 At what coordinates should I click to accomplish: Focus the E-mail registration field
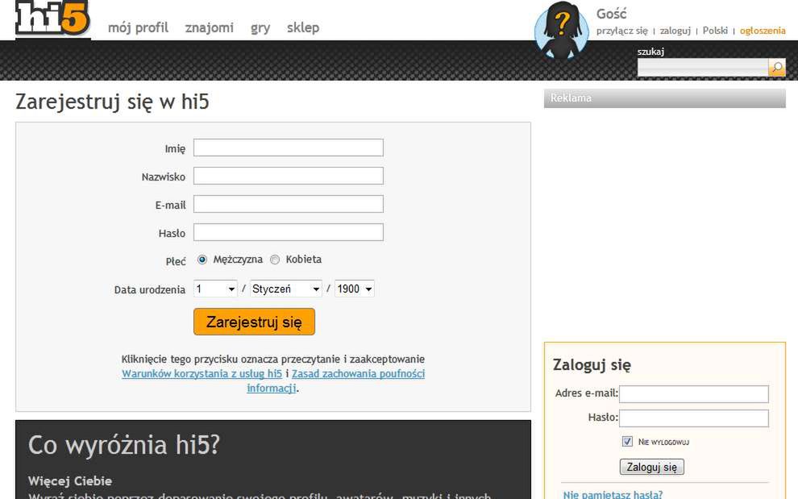point(288,204)
